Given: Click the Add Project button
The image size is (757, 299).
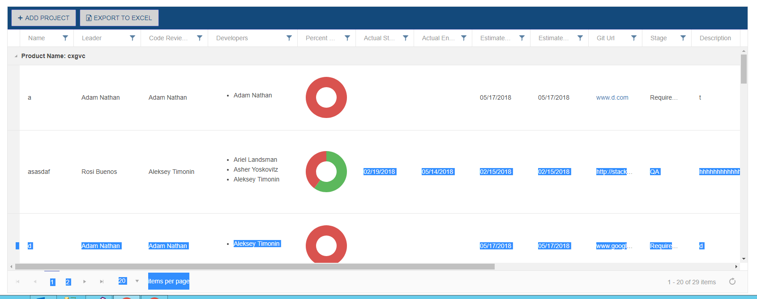Looking at the screenshot, I should pos(43,18).
